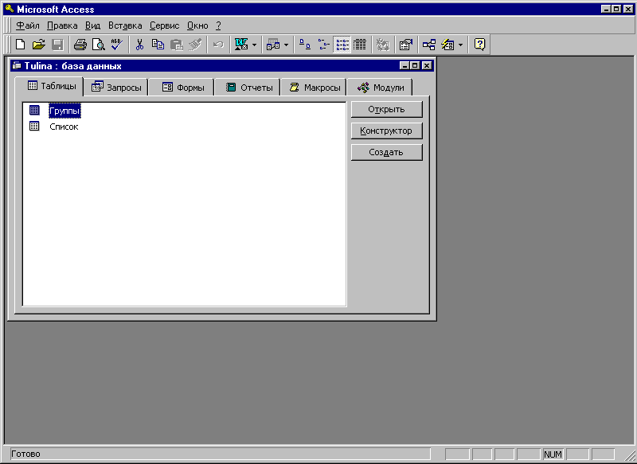Image resolution: width=637 pixels, height=464 pixels.
Task: Open Print Preview from toolbar
Action: pos(99,45)
